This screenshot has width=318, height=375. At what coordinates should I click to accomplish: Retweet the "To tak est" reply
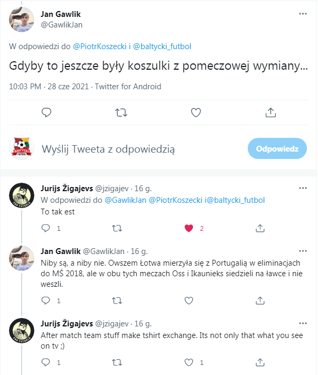[117, 228]
